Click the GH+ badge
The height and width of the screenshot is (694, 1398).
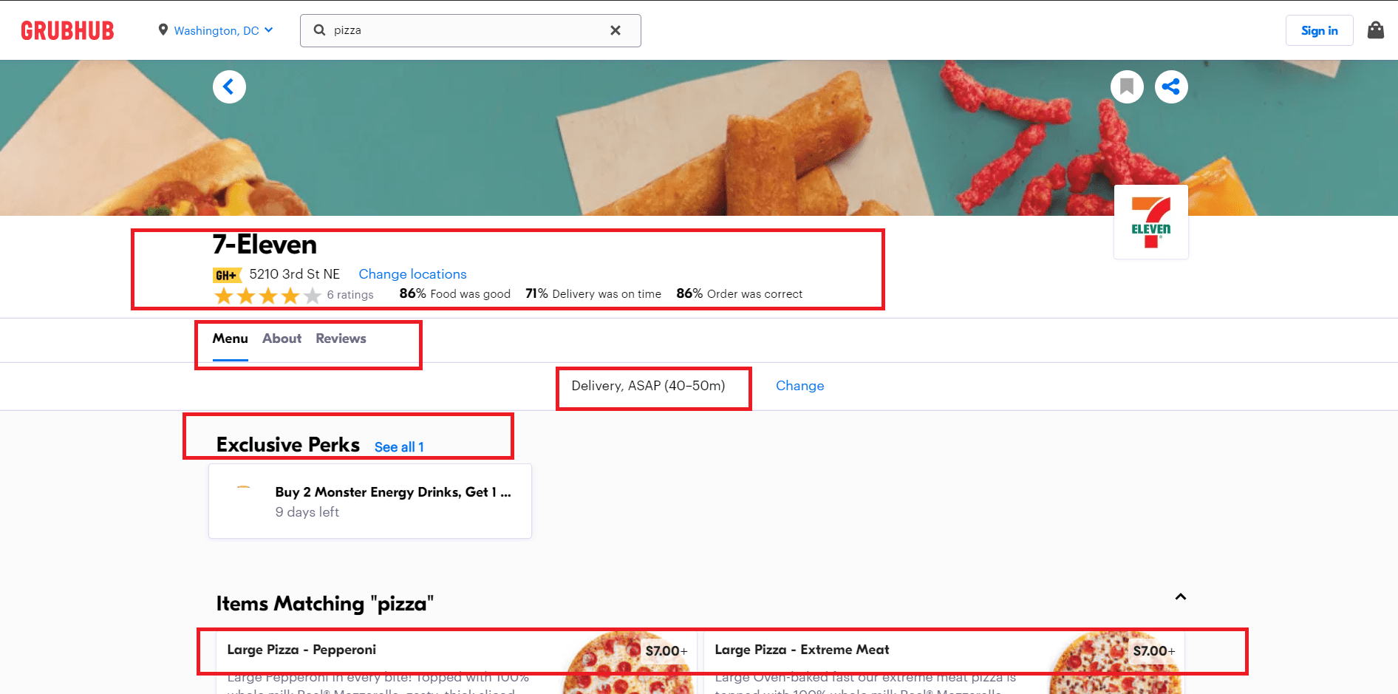(227, 276)
